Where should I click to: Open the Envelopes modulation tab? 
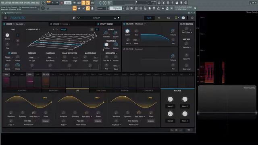(54, 91)
